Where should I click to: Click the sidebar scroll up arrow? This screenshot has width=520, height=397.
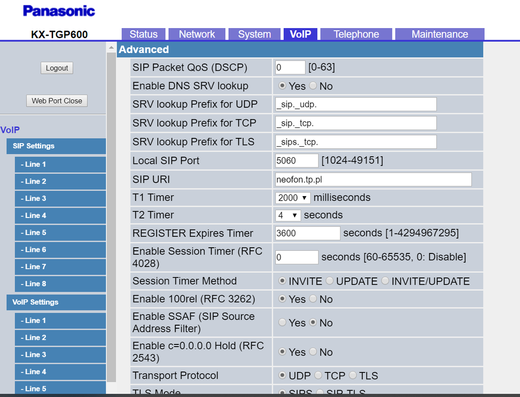(111, 48)
